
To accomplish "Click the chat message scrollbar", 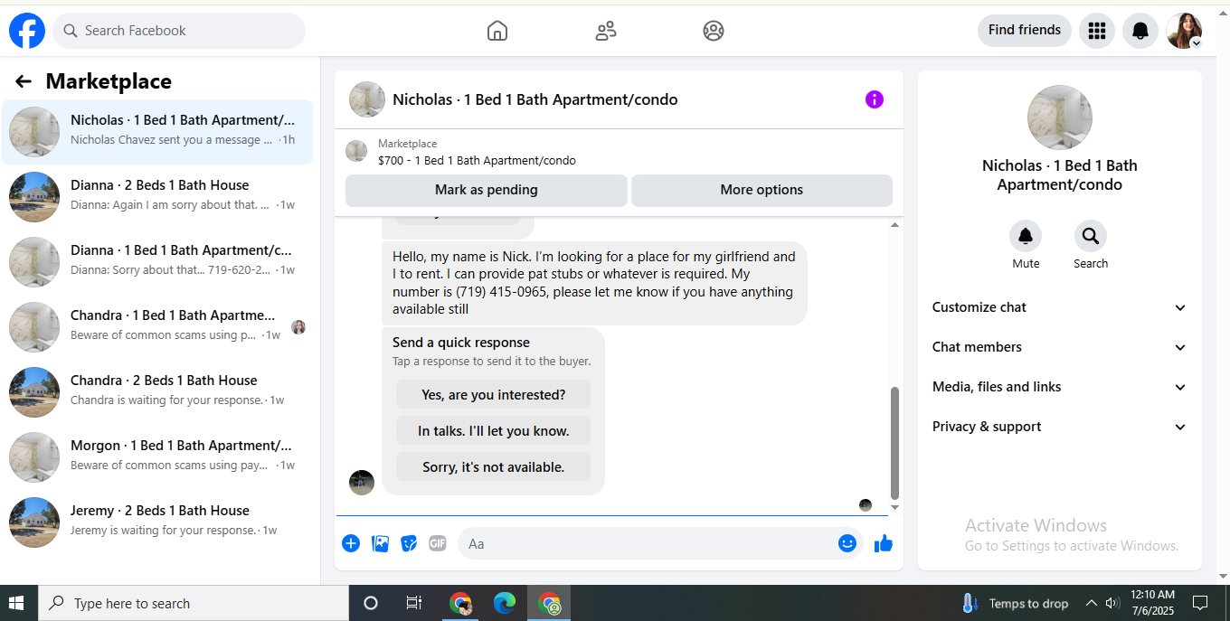I will [x=894, y=443].
